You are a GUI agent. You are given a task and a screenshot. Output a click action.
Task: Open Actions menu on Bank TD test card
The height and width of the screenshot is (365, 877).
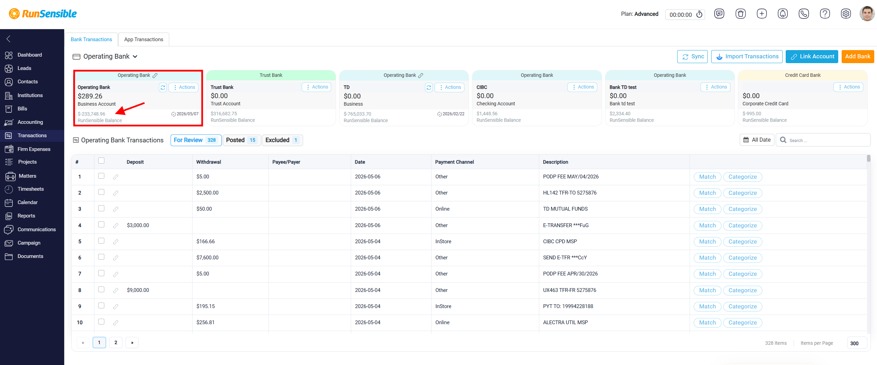(x=715, y=87)
